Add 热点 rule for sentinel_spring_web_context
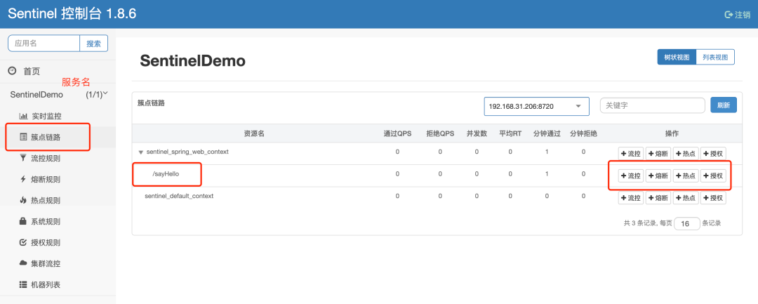Viewport: 758px width, 304px height. pyautogui.click(x=686, y=154)
